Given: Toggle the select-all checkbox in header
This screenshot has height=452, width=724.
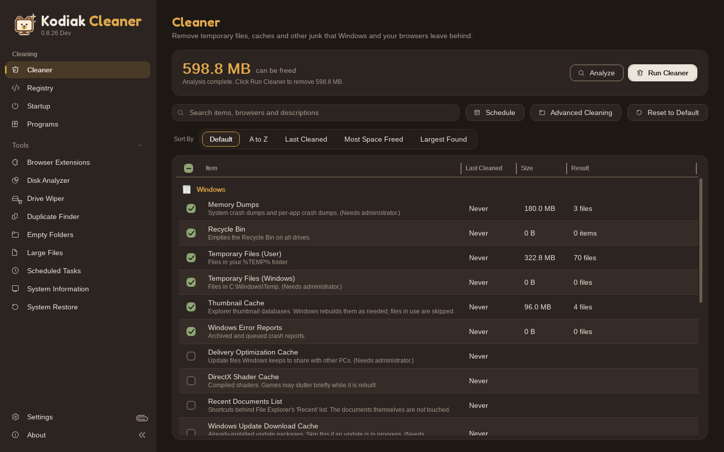Looking at the screenshot, I should coord(189,168).
